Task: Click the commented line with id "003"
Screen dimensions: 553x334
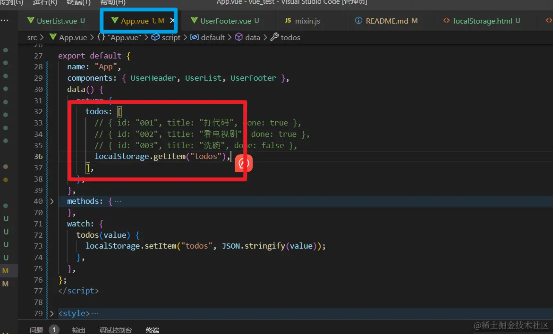Action: pyautogui.click(x=196, y=145)
